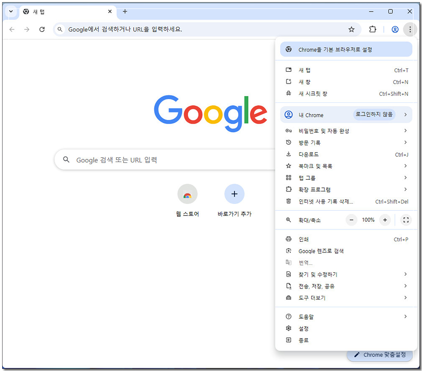Open 설정 settings menu item
Image resolution: width=422 pixels, height=371 pixels.
(x=346, y=329)
